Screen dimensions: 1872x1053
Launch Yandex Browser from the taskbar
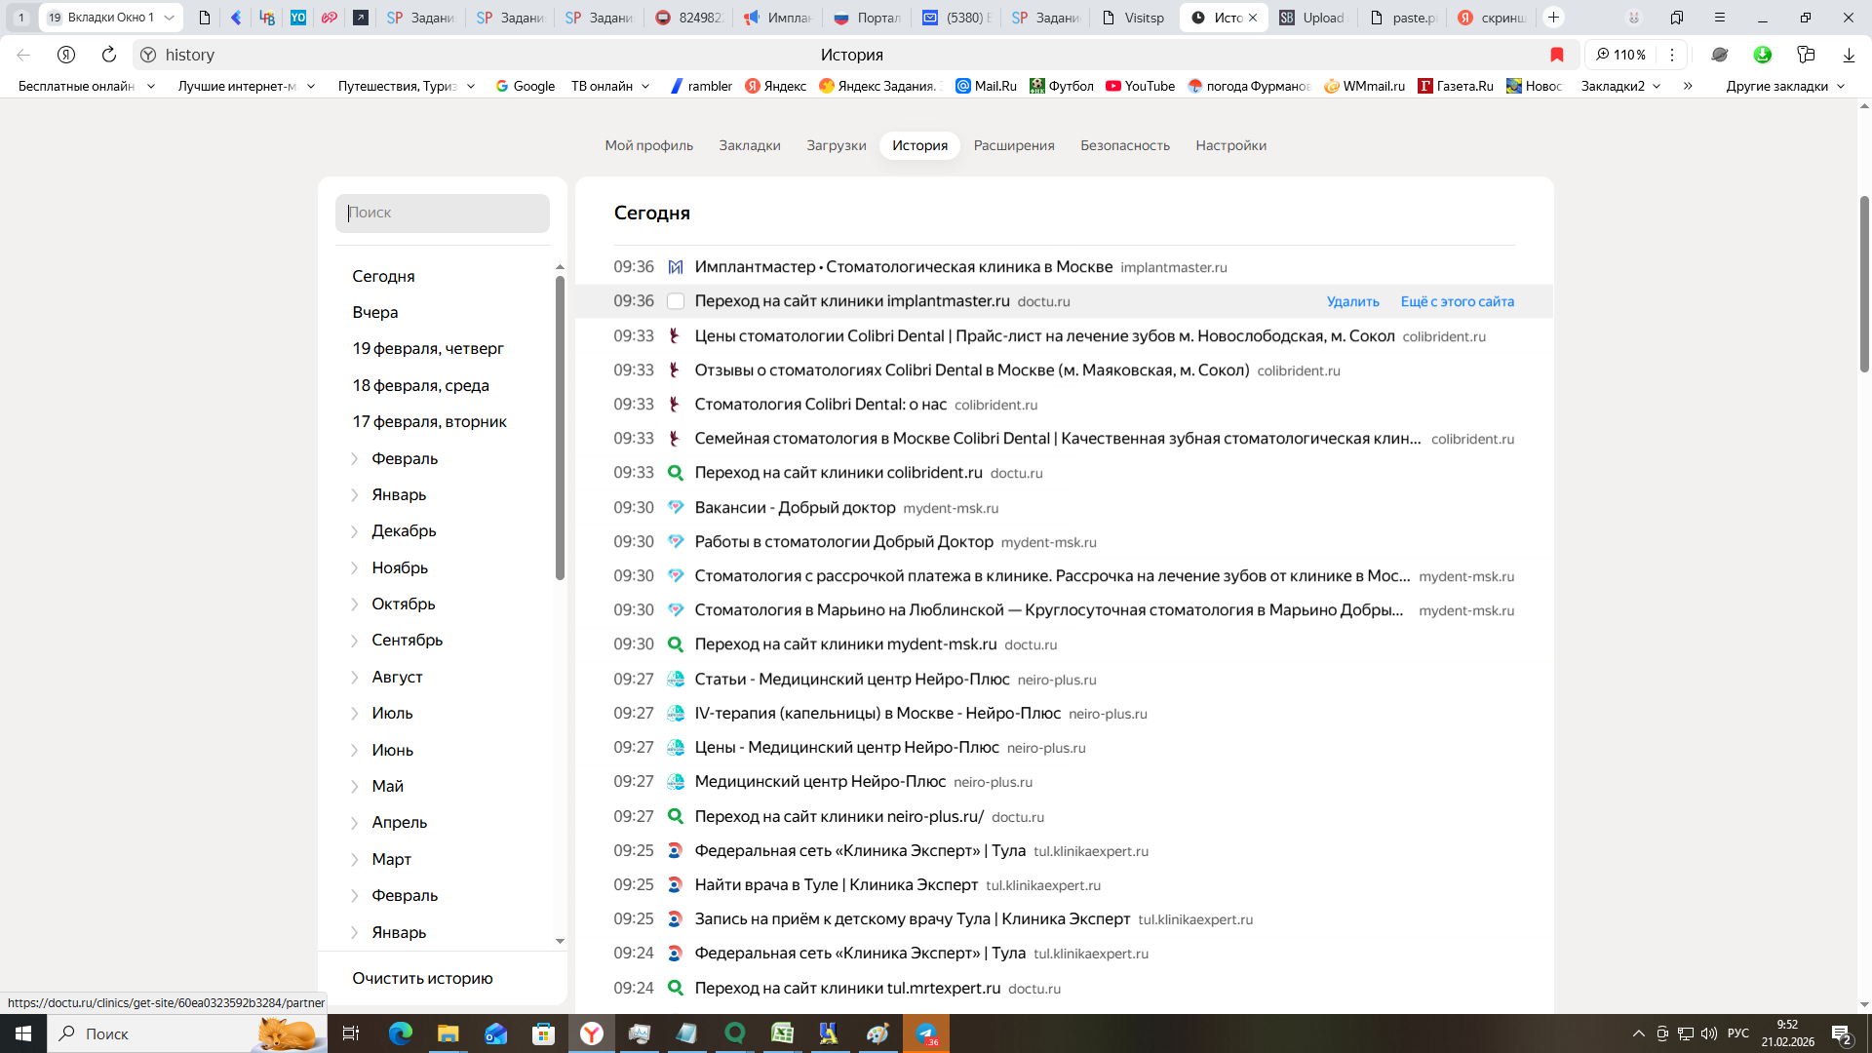coord(592,1033)
